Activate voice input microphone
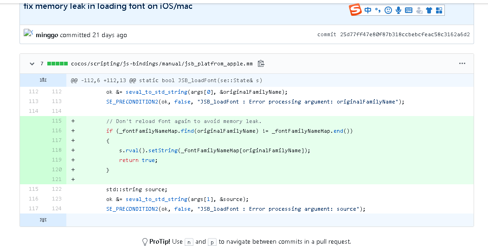The height and width of the screenshot is (246, 488). 398,10
